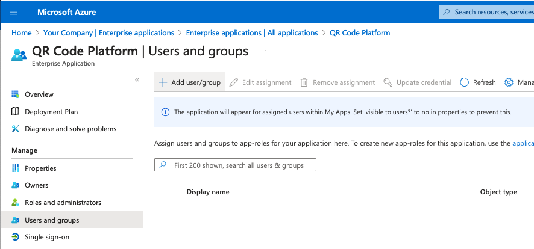This screenshot has height=249, width=534.
Task: Click the key icon for Update credential
Action: pyautogui.click(x=388, y=82)
